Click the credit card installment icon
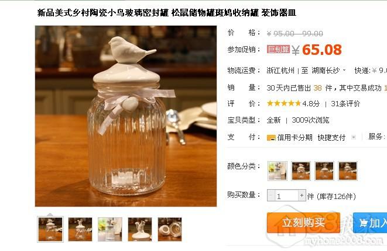 click(271, 138)
